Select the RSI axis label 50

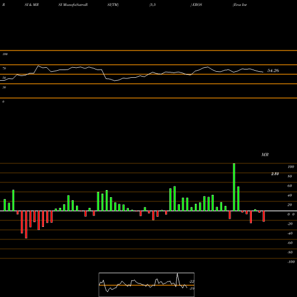(4, 78)
